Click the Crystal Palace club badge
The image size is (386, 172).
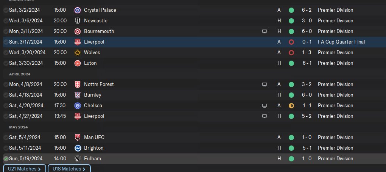pos(78,10)
